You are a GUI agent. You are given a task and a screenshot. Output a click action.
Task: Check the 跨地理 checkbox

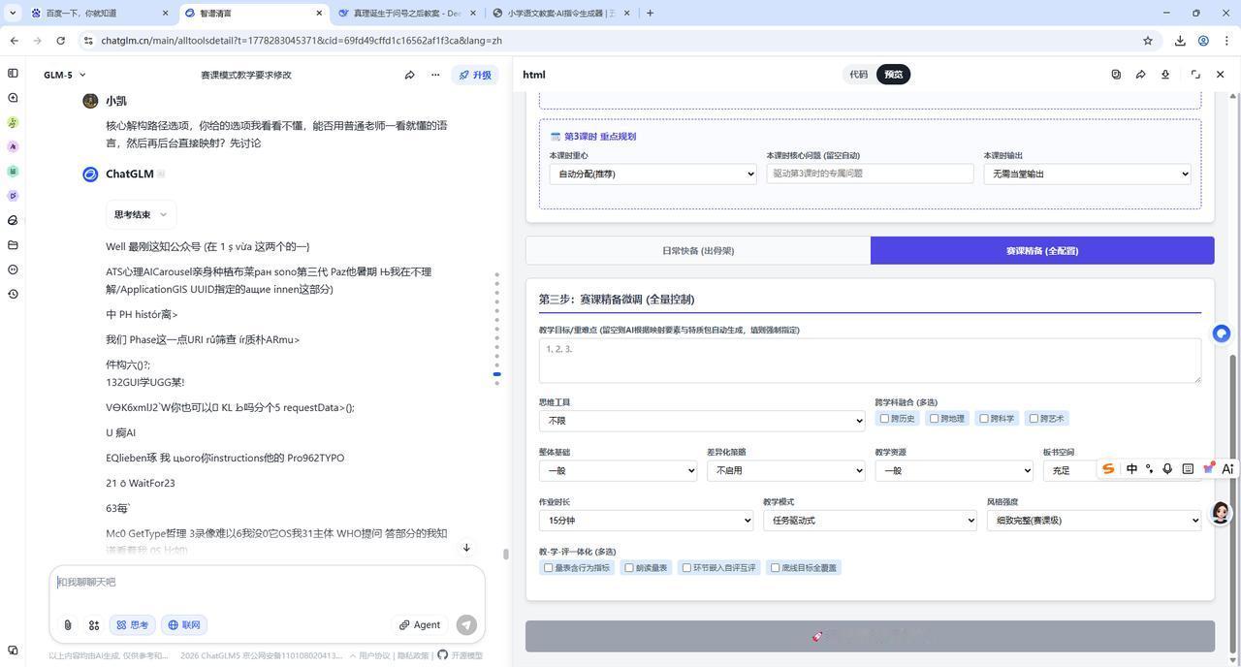(935, 419)
